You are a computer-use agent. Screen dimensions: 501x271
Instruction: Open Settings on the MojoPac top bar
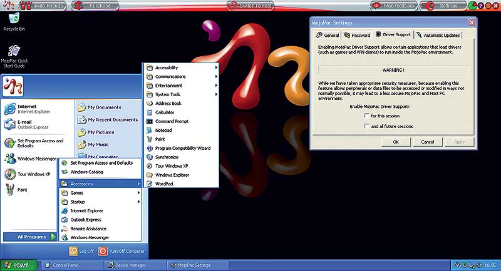point(443,6)
